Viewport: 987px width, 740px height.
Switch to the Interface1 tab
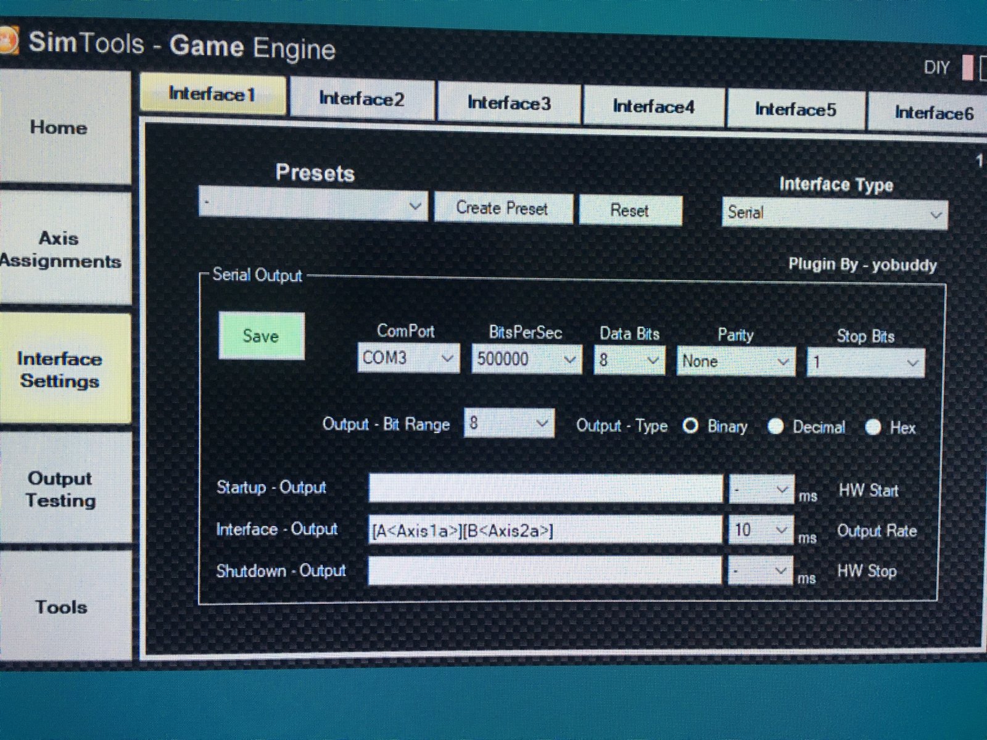[x=213, y=94]
